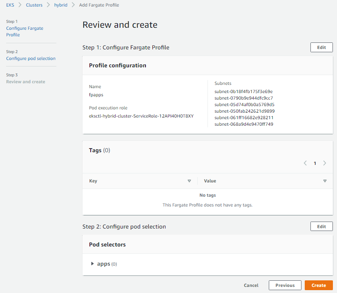This screenshot has width=337, height=293.
Task: Select profile name fpapps
Action: pyautogui.click(x=96, y=95)
